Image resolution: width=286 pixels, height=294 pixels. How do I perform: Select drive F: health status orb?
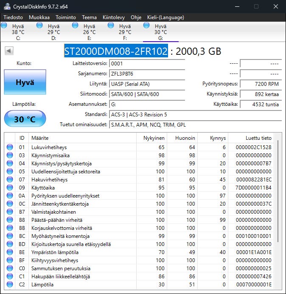(x=111, y=26)
